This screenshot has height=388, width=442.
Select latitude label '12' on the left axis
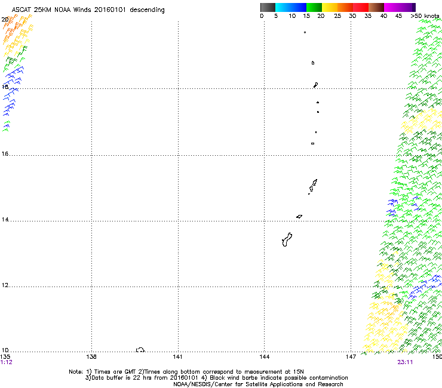[x=5, y=285]
